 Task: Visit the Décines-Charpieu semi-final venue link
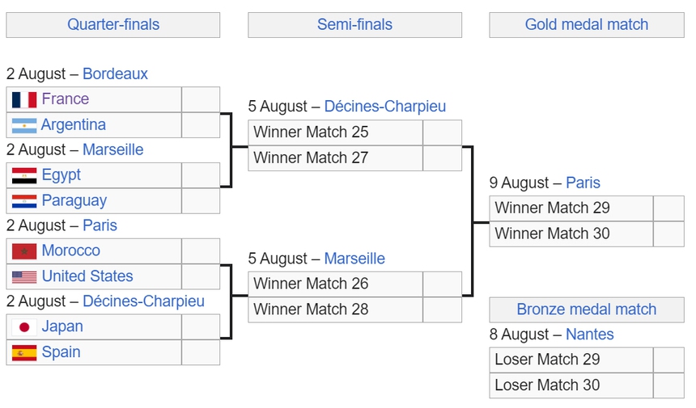385,107
